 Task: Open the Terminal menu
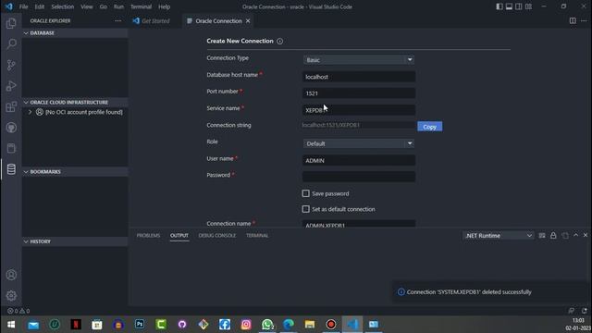141,6
